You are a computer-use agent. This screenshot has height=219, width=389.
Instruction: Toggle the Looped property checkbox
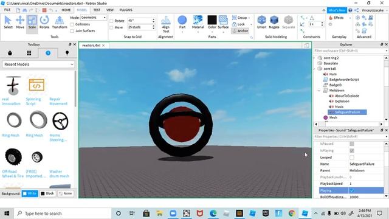click(x=352, y=158)
